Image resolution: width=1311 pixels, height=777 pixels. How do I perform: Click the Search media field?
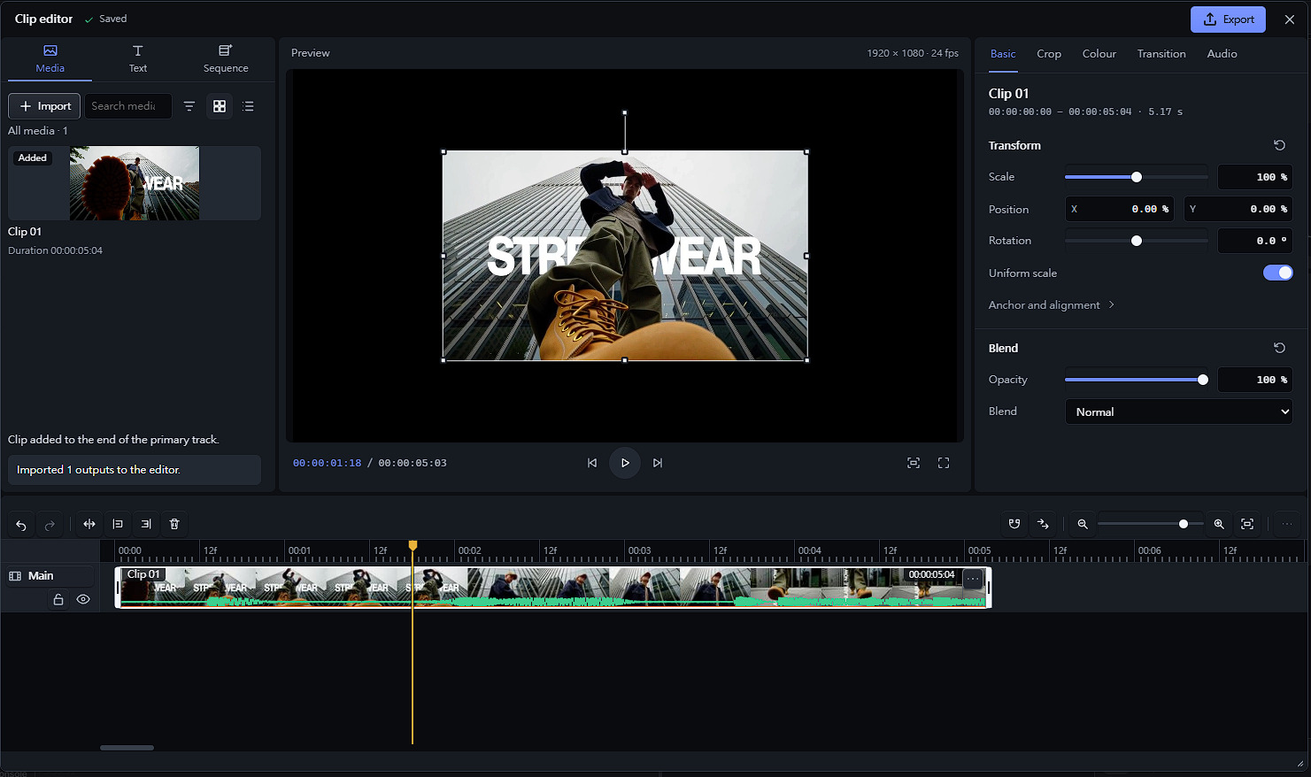(x=128, y=106)
